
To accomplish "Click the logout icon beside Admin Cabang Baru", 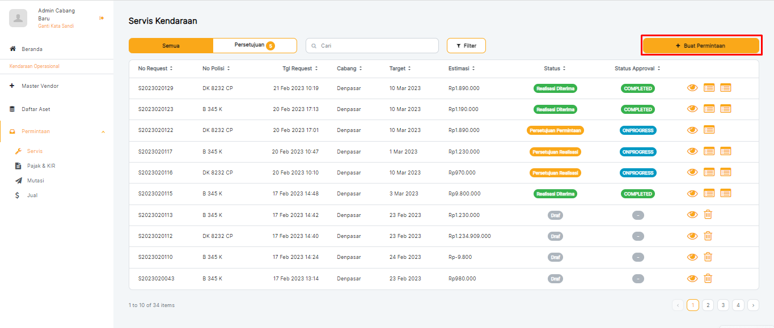I will [x=101, y=18].
